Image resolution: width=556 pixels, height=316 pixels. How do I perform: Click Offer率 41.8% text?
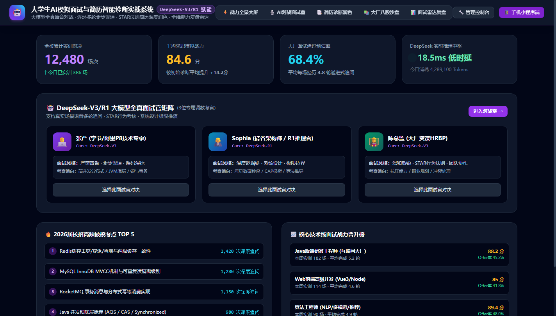[491, 286]
